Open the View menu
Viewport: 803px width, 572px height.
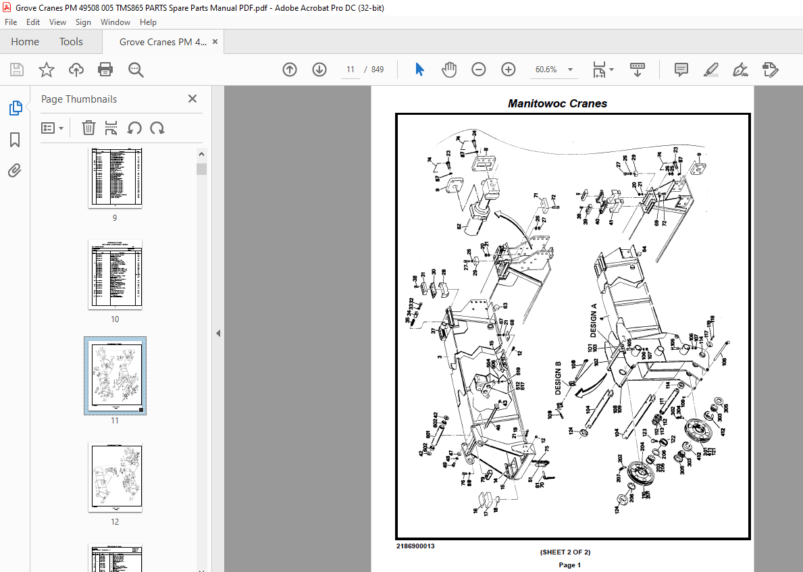pos(57,22)
